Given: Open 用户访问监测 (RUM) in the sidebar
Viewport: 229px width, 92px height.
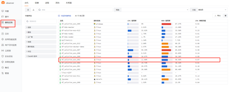Looking at the screenshot, I should [x=11, y=45].
